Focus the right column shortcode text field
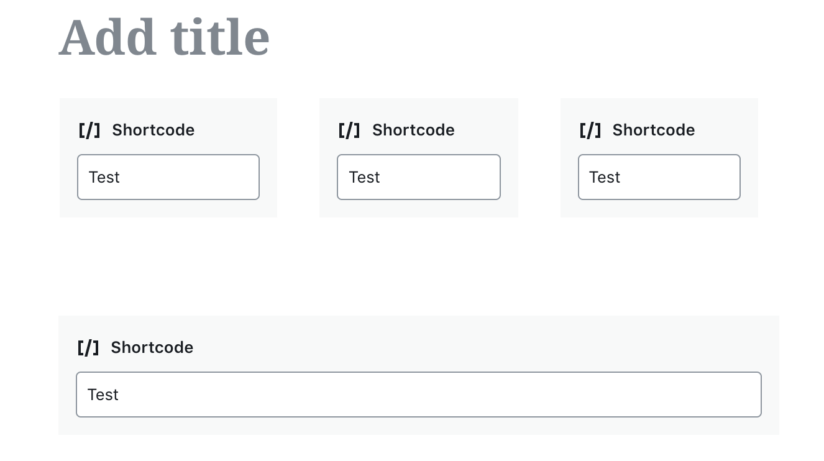 coord(659,177)
